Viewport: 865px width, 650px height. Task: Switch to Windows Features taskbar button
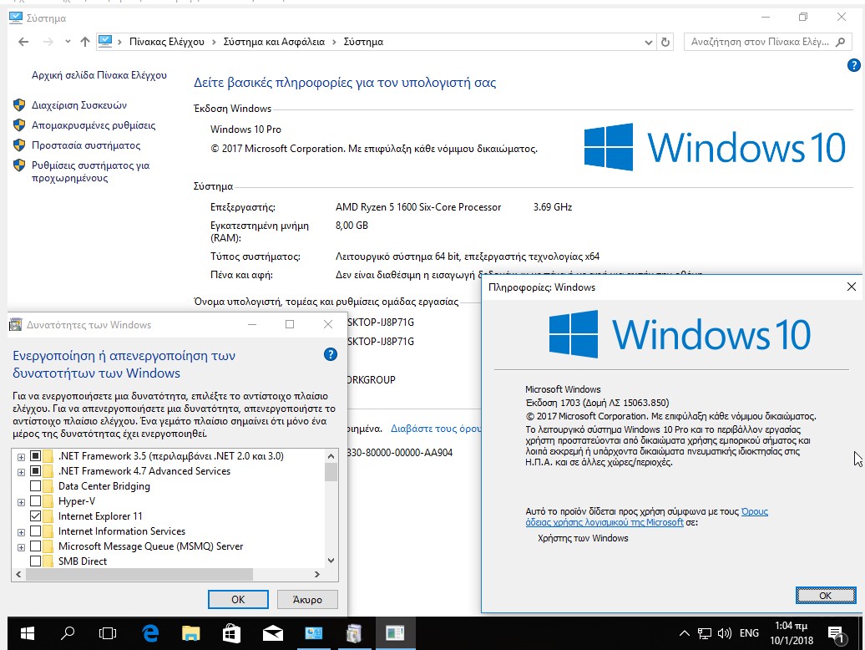point(354,633)
